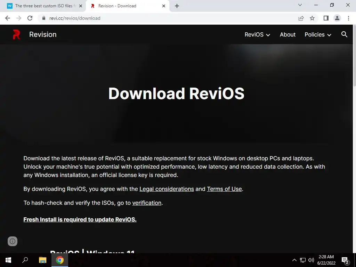
Task: Switch to the 'three best custom ISO files' tab
Action: click(45, 6)
